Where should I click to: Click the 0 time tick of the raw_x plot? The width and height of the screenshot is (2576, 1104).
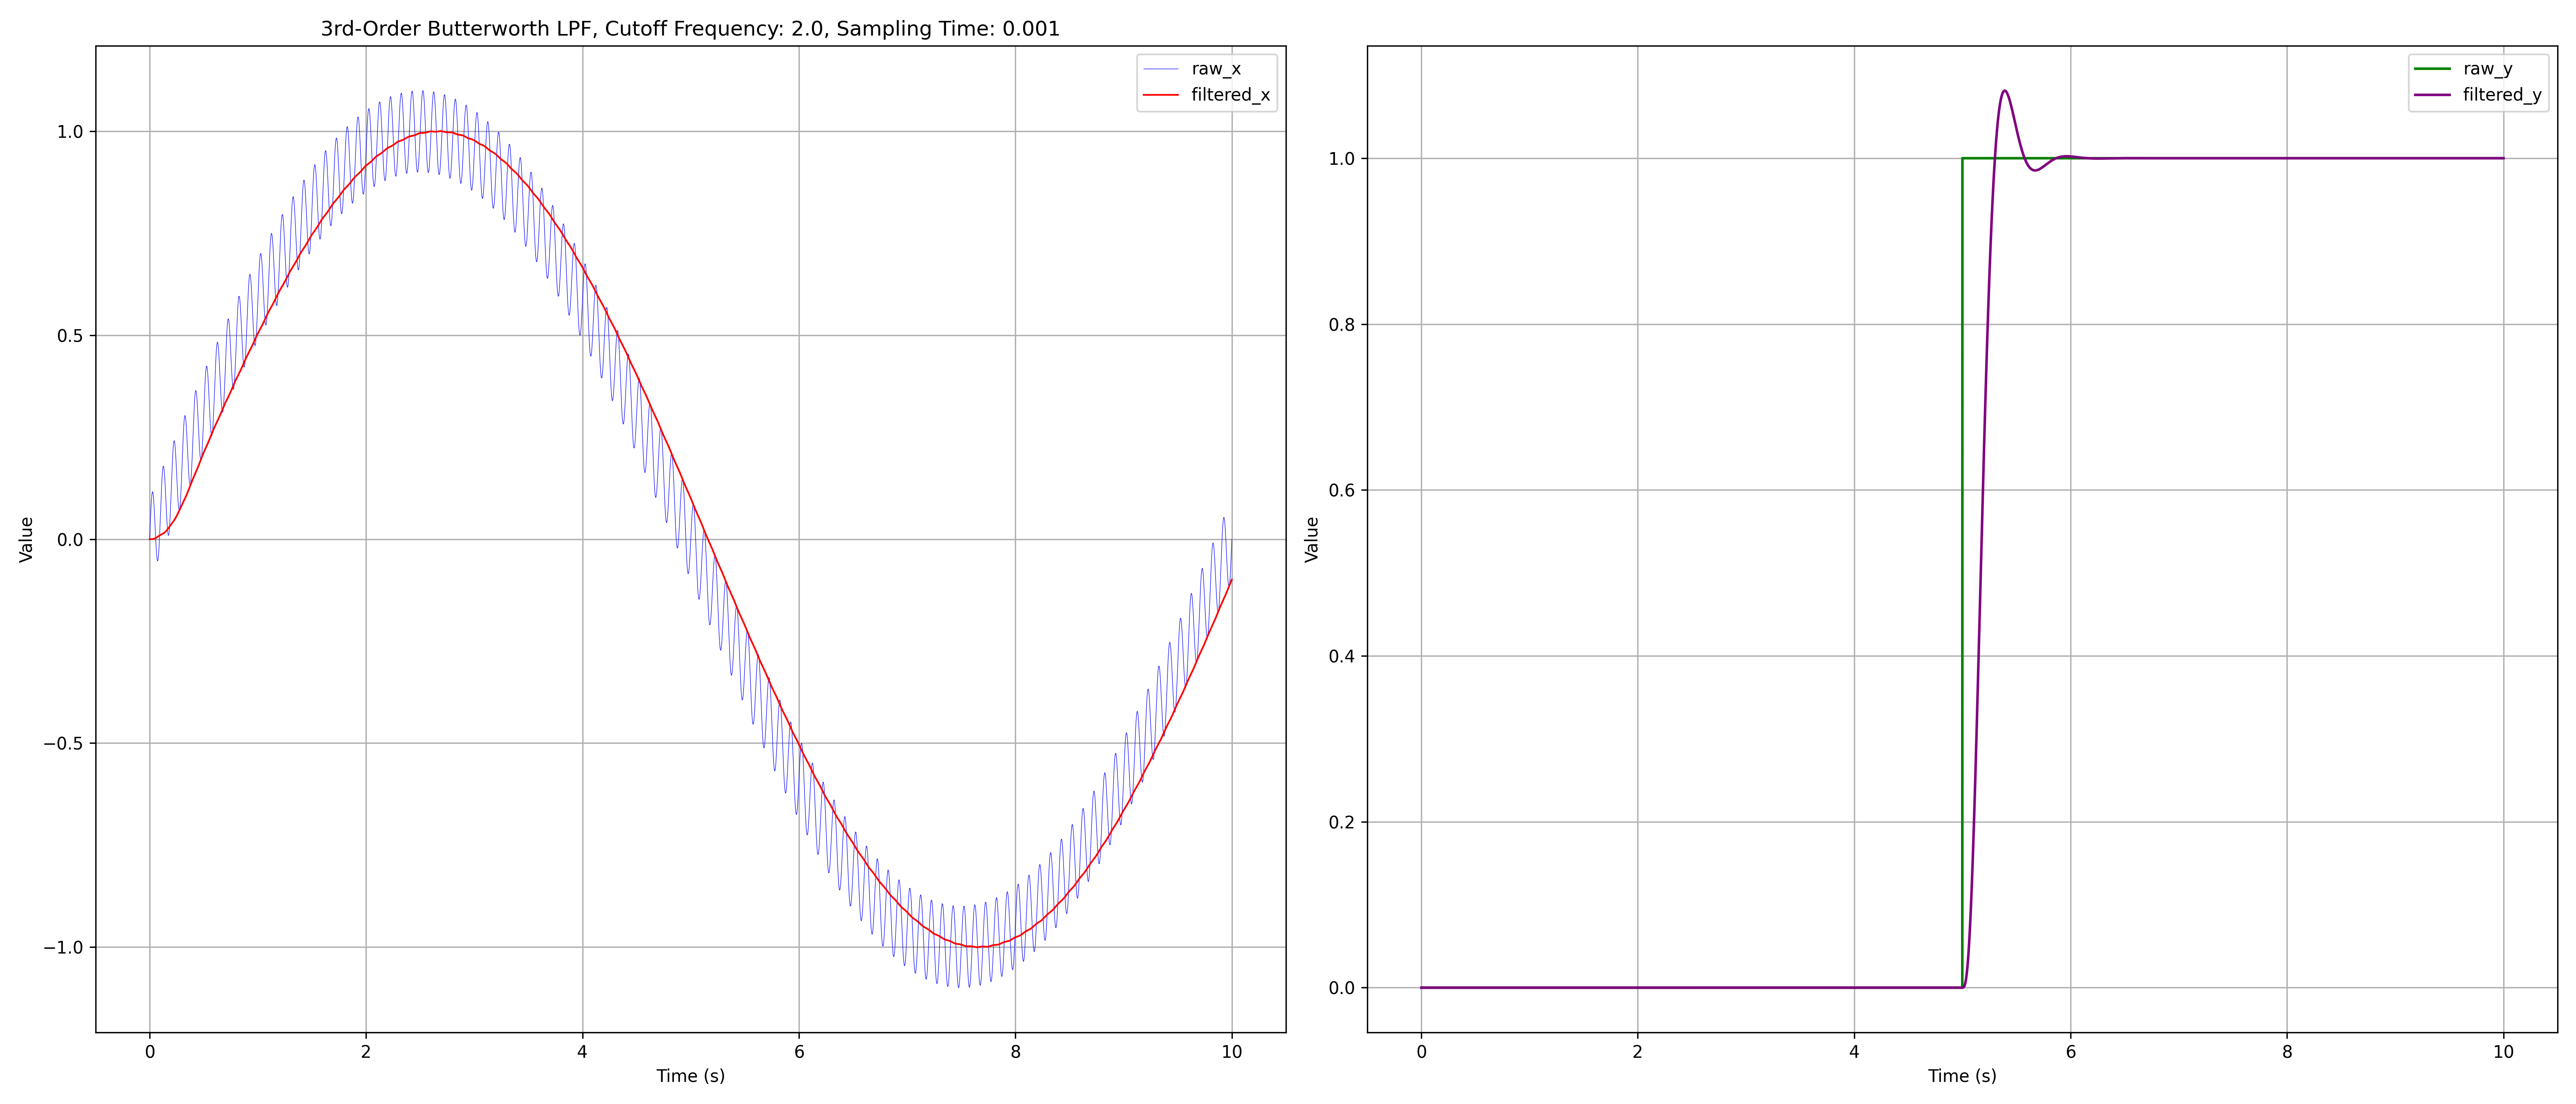click(150, 1052)
